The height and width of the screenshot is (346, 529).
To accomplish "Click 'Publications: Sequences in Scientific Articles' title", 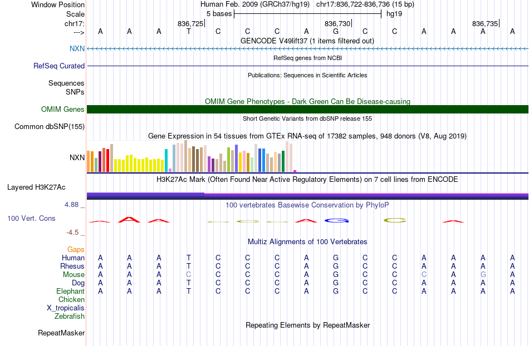I will 307,75.
